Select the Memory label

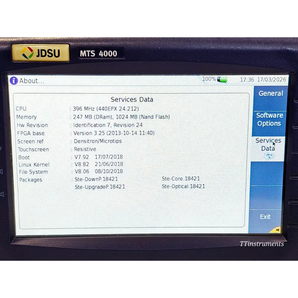27,117
